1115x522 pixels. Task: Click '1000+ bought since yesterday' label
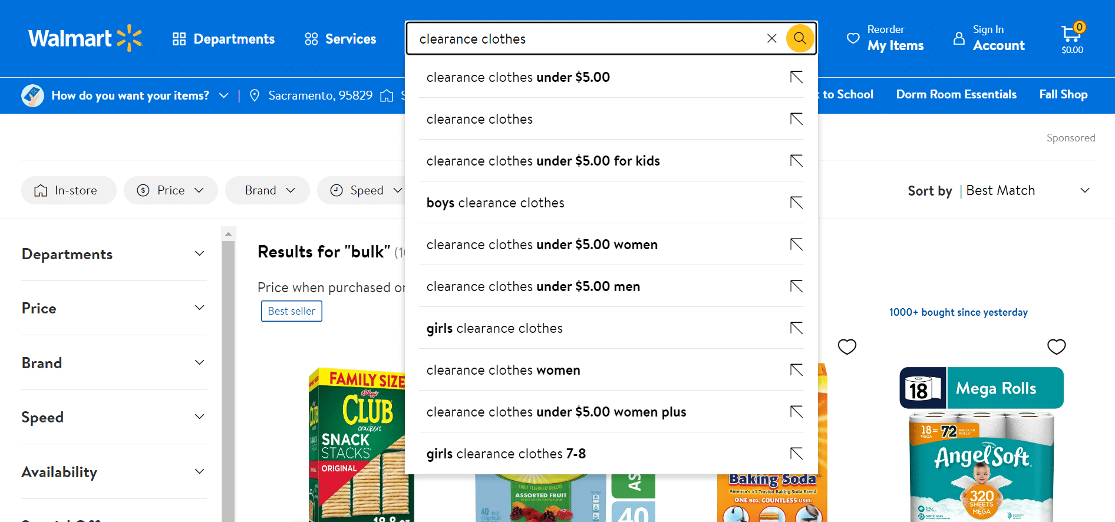[958, 312]
